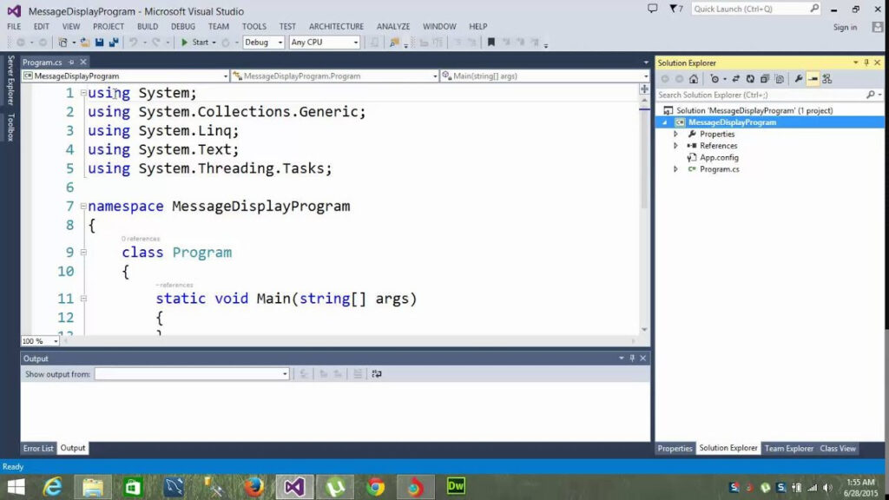Pin the Solution Explorer panel
Screen dimensions: 889x500
(866, 62)
